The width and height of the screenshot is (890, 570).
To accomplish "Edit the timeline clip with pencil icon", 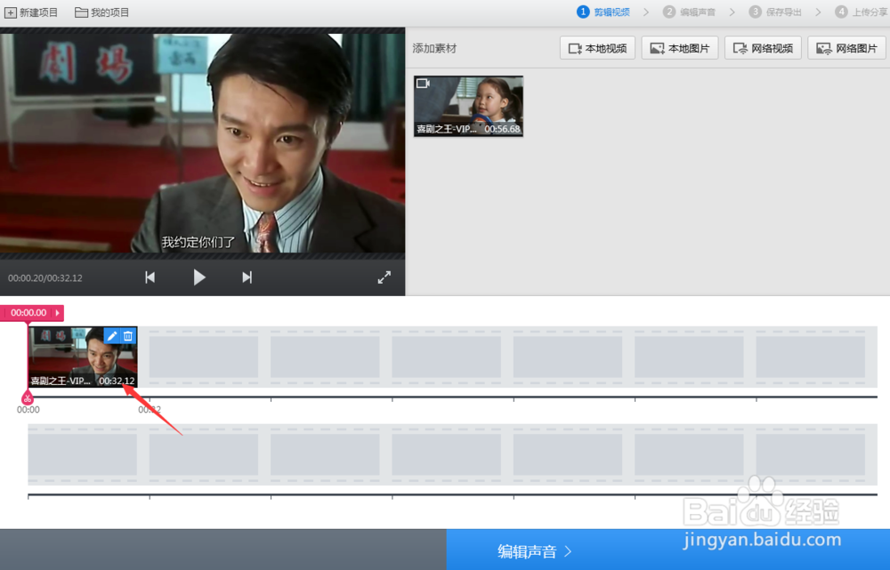I will pyautogui.click(x=112, y=336).
